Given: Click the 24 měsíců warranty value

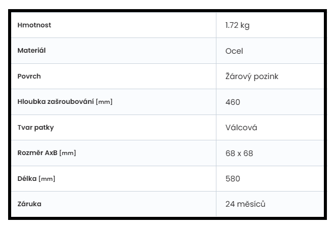Looking at the screenshot, I should (245, 204).
